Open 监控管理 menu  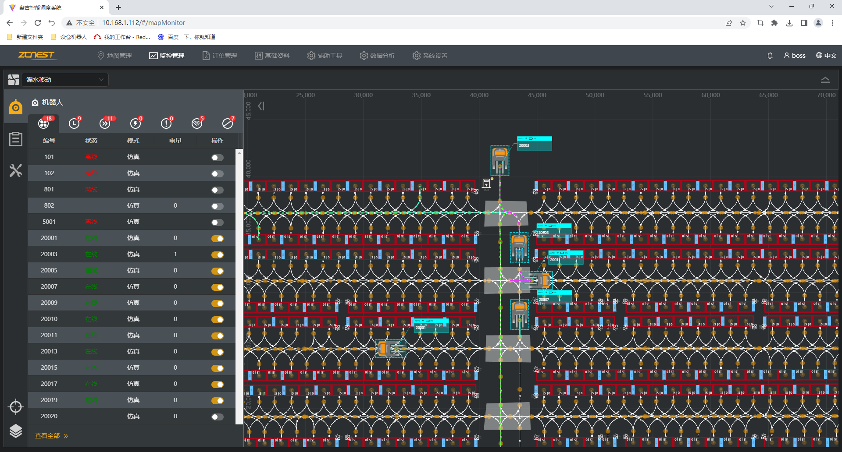tap(167, 56)
